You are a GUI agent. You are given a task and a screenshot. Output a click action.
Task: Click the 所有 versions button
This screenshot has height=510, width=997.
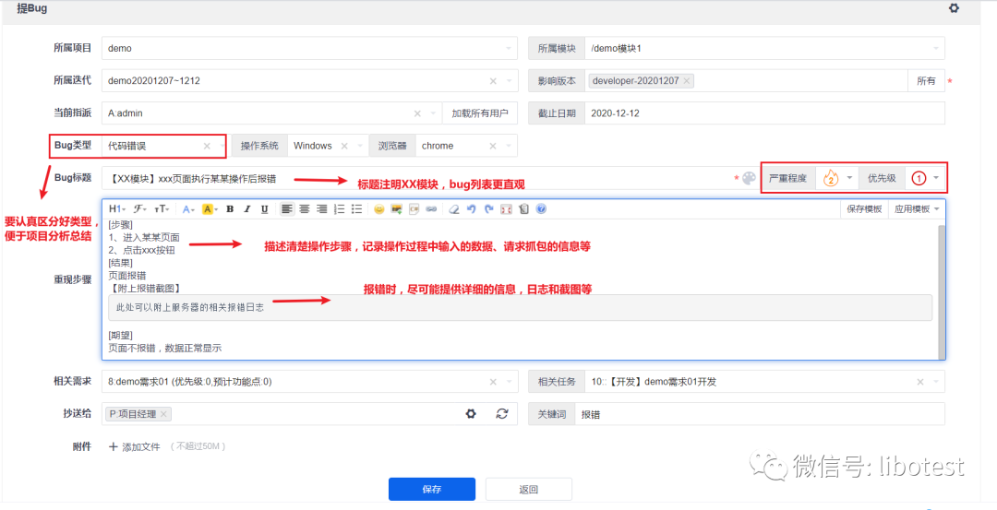tap(926, 80)
